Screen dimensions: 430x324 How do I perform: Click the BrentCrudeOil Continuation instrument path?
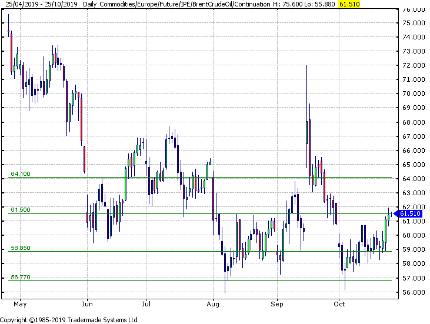[185, 4]
